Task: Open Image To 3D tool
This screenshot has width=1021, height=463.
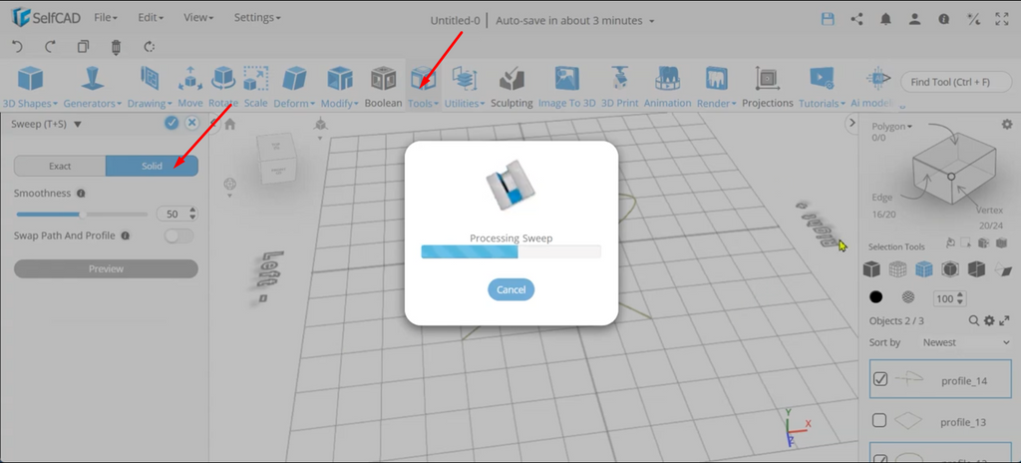Action: [x=566, y=86]
